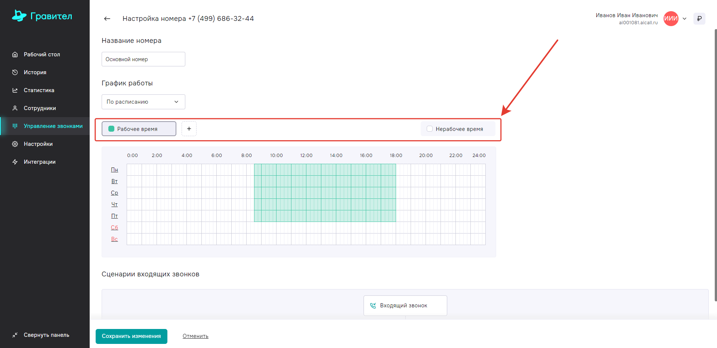Select the Пн weekday row label
717x348 pixels.
tap(114, 170)
